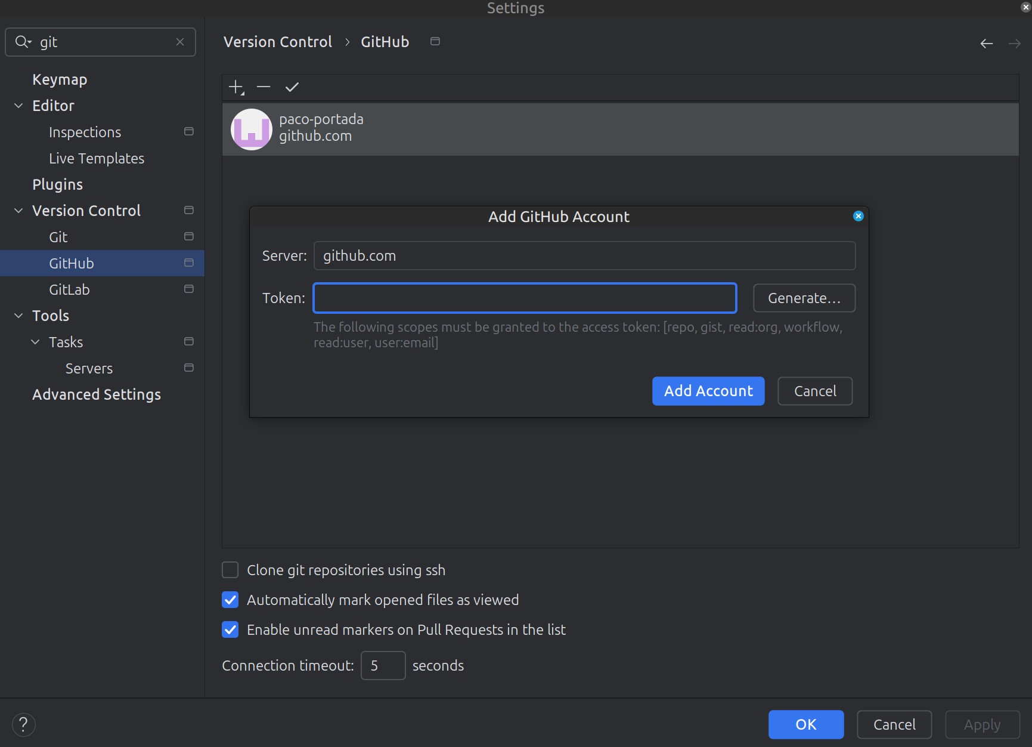
Task: Close the Add GitHub Account dialog
Action: pos(858,216)
